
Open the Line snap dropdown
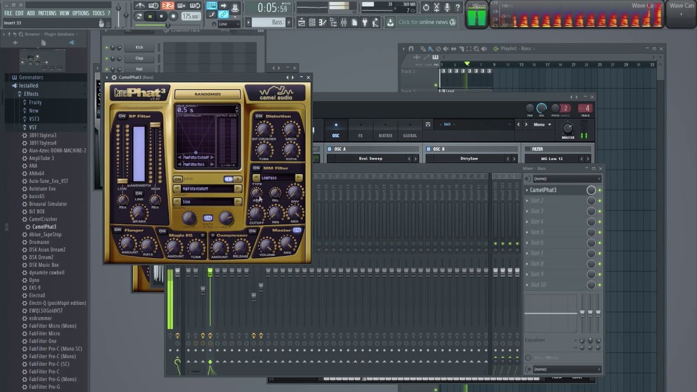[229, 24]
